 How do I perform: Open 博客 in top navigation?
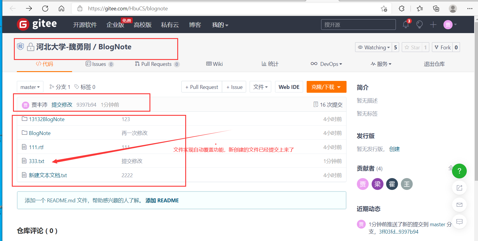(x=195, y=25)
